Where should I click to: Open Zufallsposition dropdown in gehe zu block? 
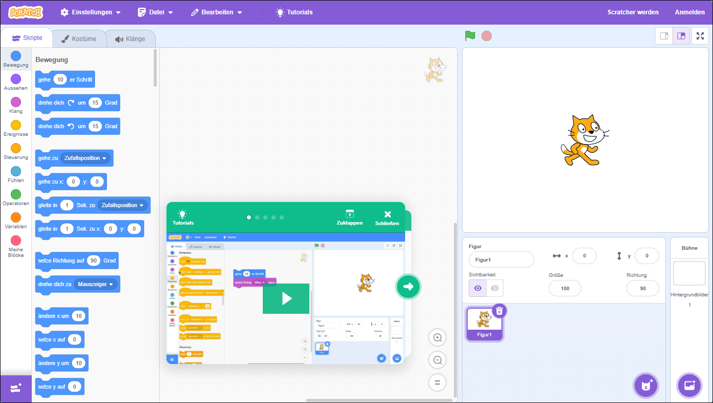(x=86, y=158)
